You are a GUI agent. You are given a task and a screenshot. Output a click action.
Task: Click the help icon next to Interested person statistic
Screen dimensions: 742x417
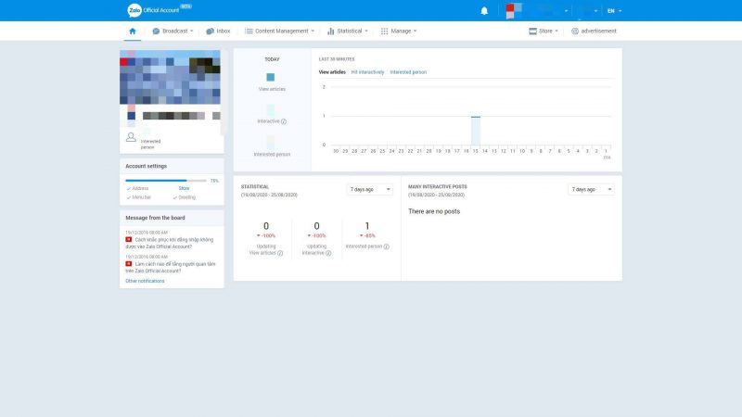coord(387,246)
